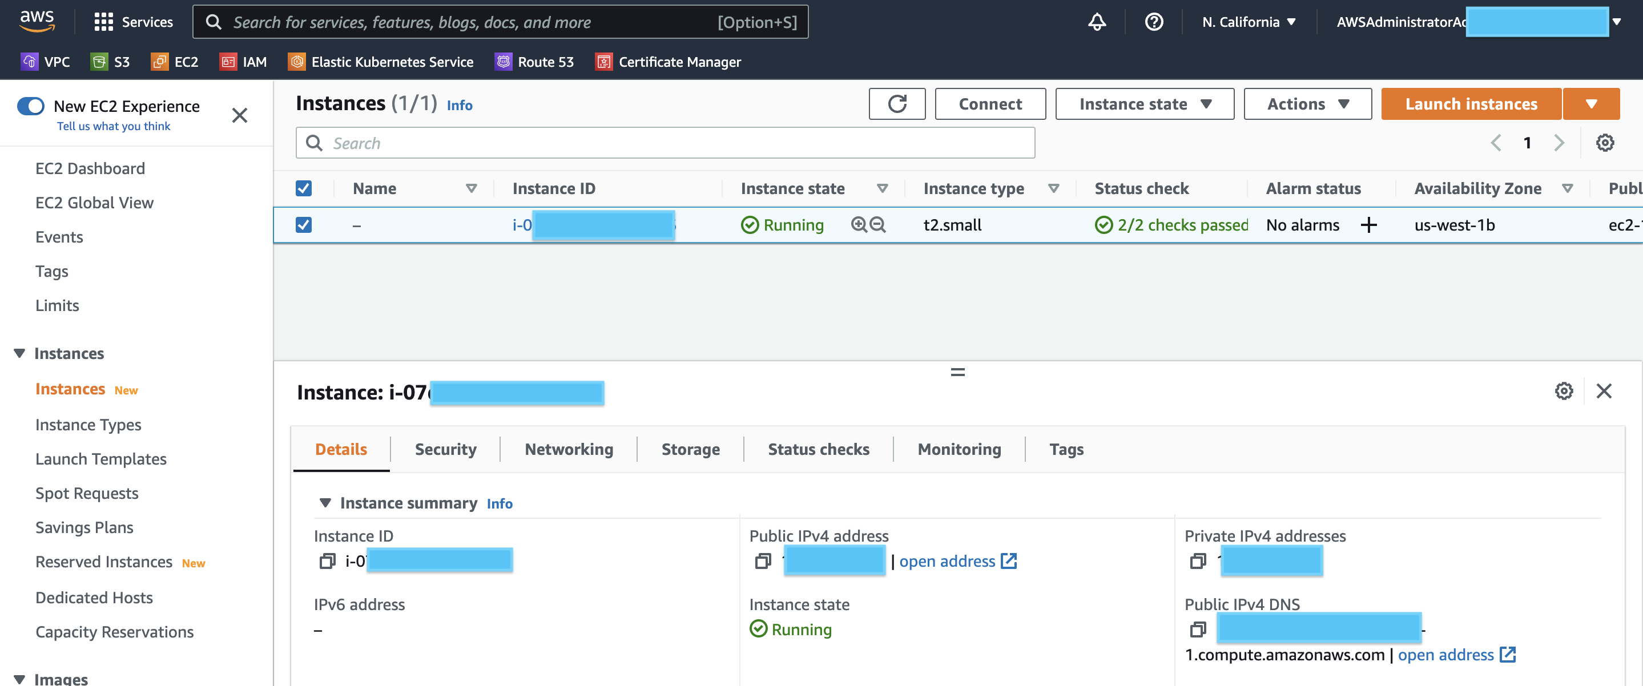The image size is (1643, 686).
Task: Open instances table preferences gear
Action: [1605, 143]
